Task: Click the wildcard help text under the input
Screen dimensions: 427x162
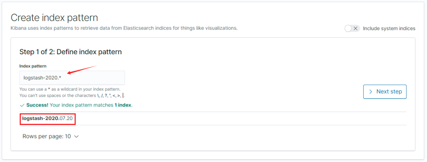Action: (70, 89)
